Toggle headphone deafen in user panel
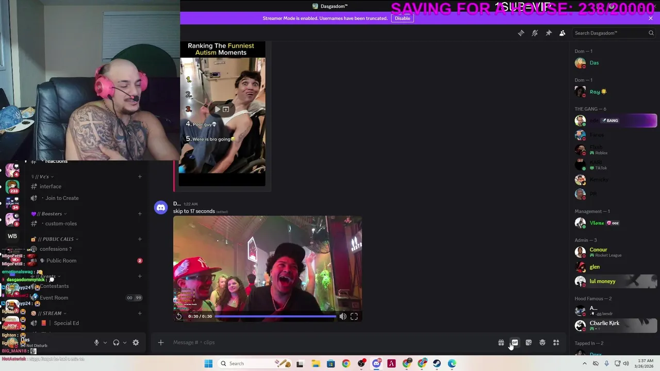 pos(116,343)
